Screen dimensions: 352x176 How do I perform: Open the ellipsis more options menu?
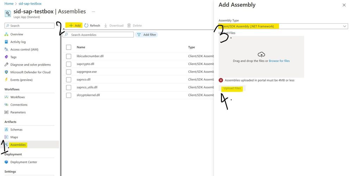(x=93, y=12)
